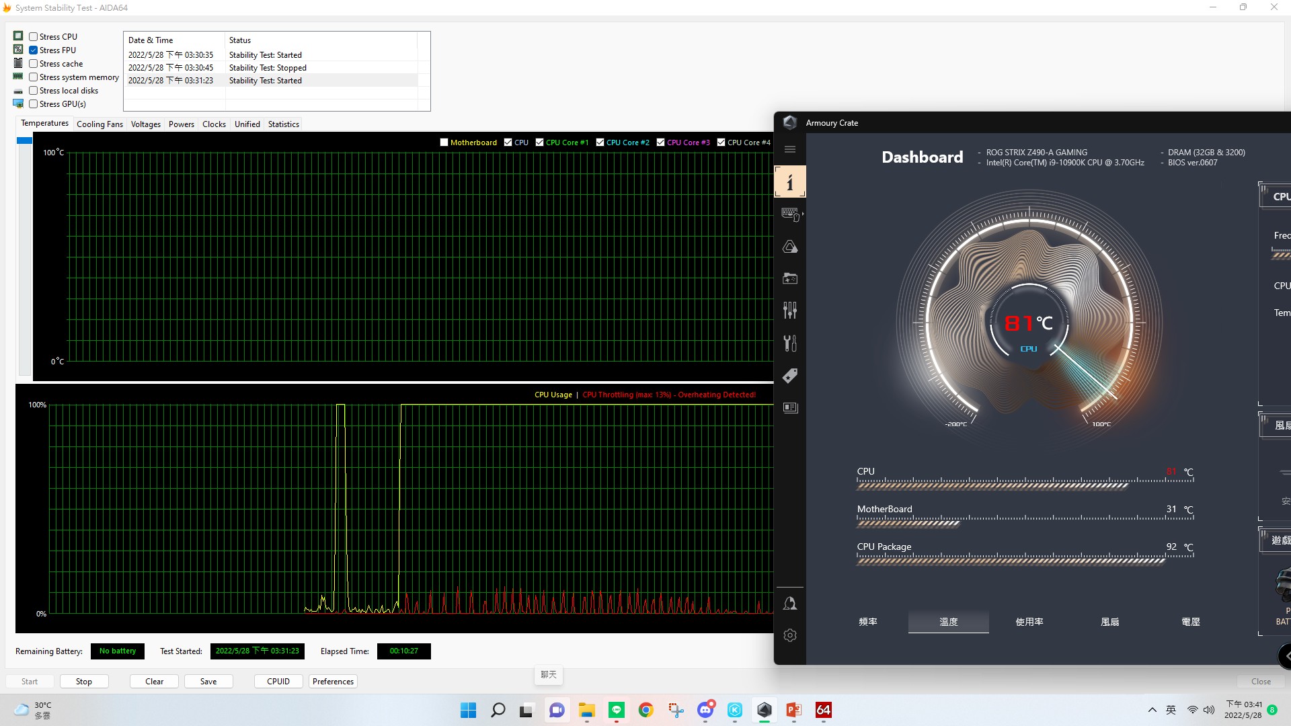Screen dimensions: 1291x726
Task: Select the 使用率 usage tab in Dashboard
Action: (x=1029, y=622)
